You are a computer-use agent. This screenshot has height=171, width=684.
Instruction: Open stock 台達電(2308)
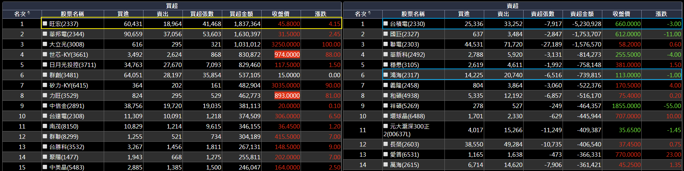pos(67,116)
